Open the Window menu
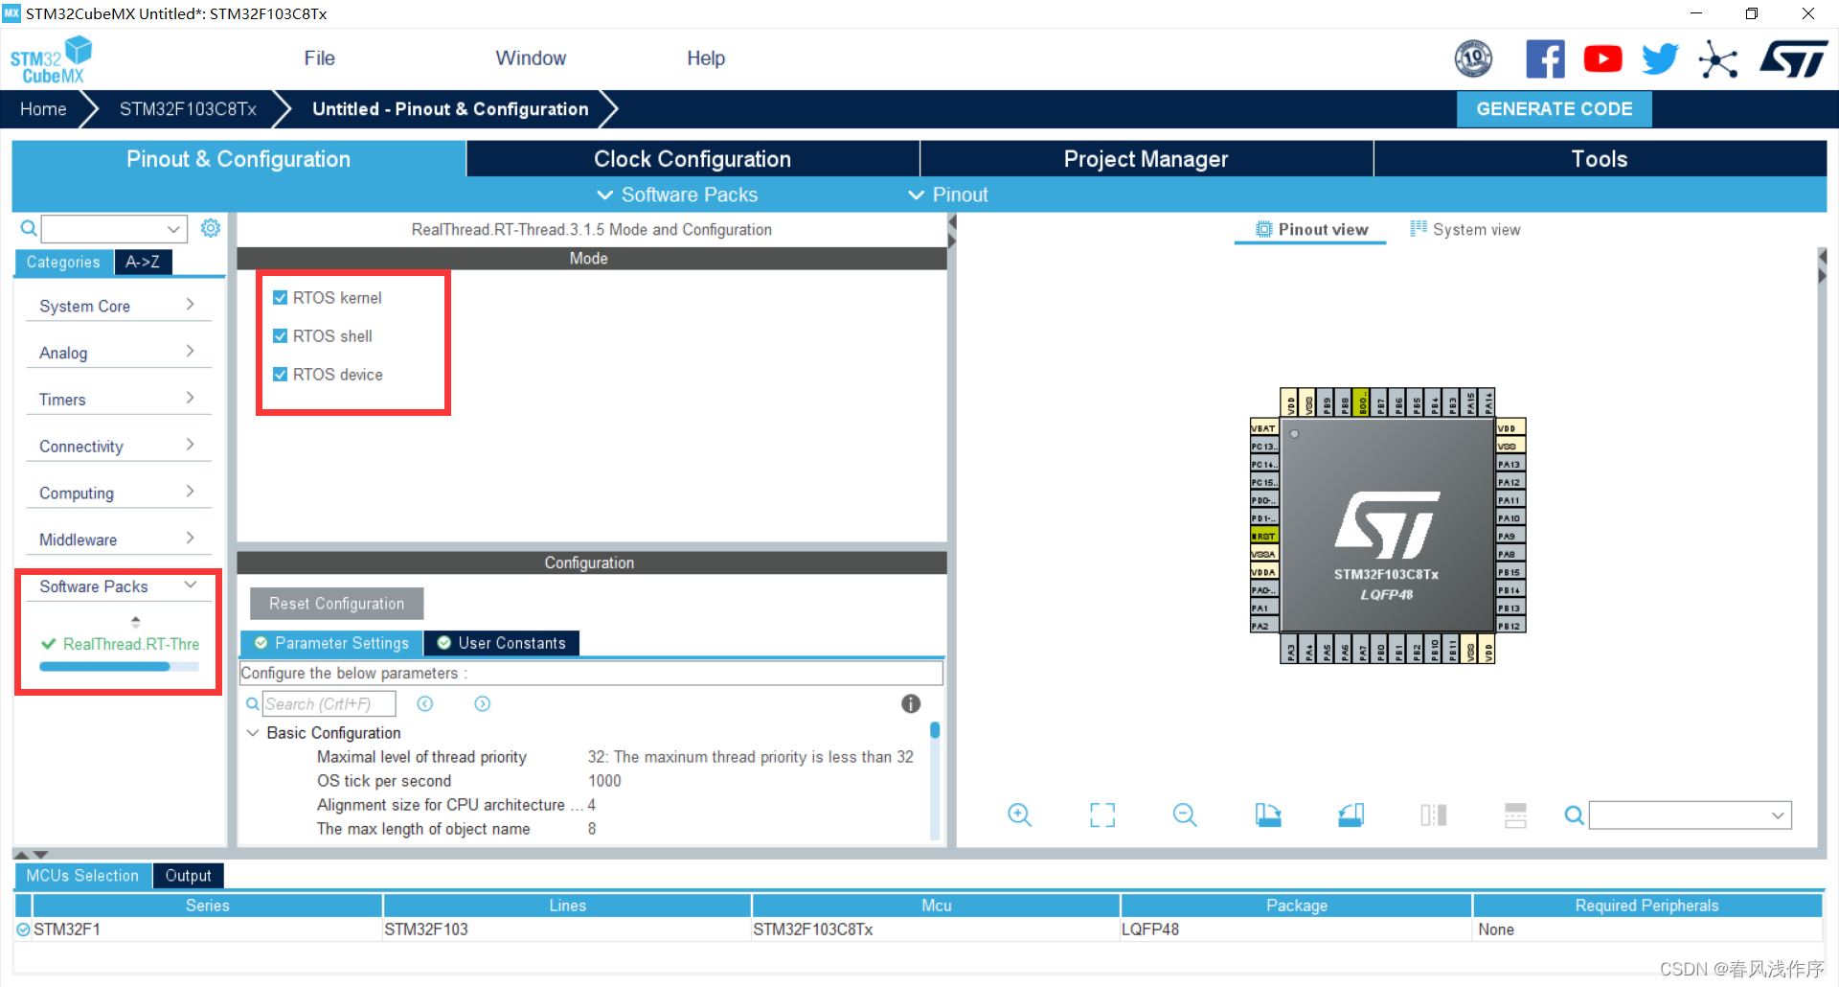 531,58
